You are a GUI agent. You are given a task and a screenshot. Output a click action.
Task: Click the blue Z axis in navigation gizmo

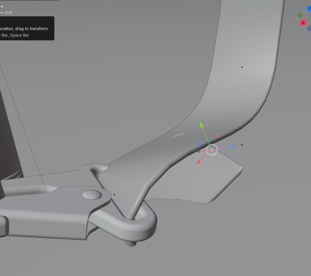[309, 8]
